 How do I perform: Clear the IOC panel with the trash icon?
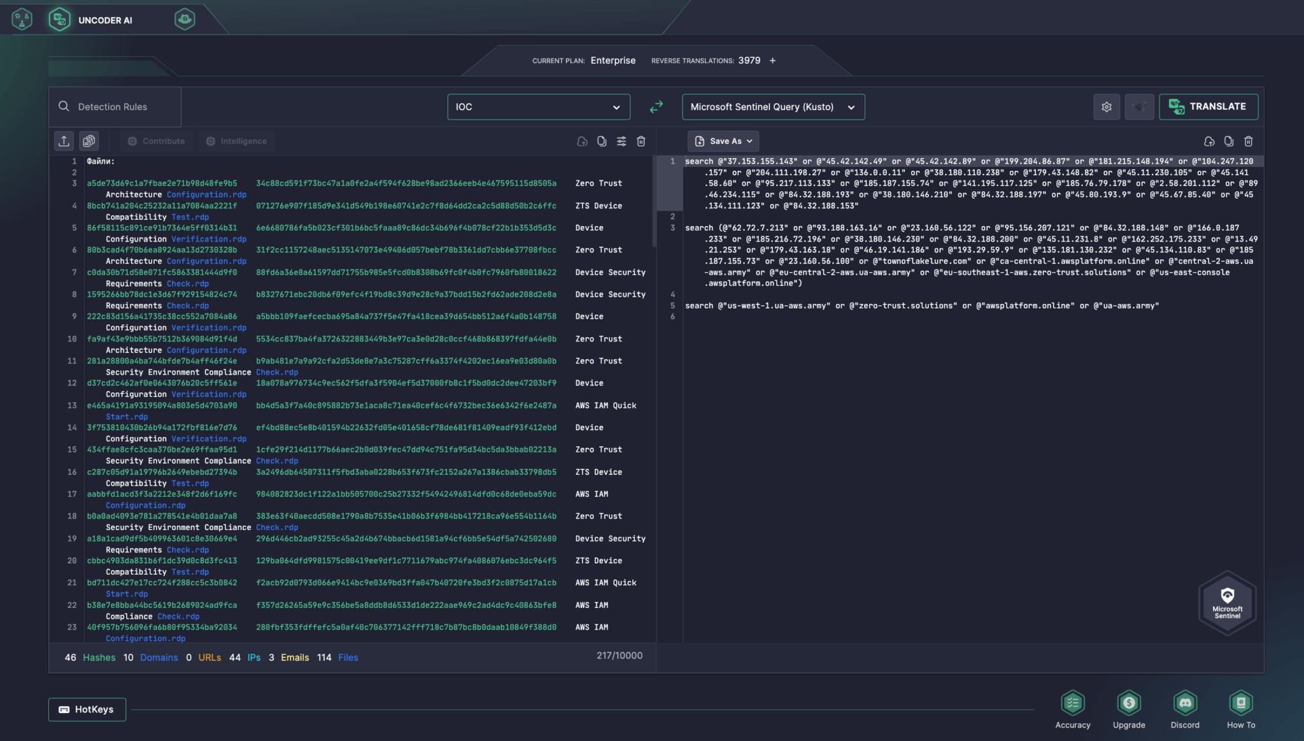(641, 141)
